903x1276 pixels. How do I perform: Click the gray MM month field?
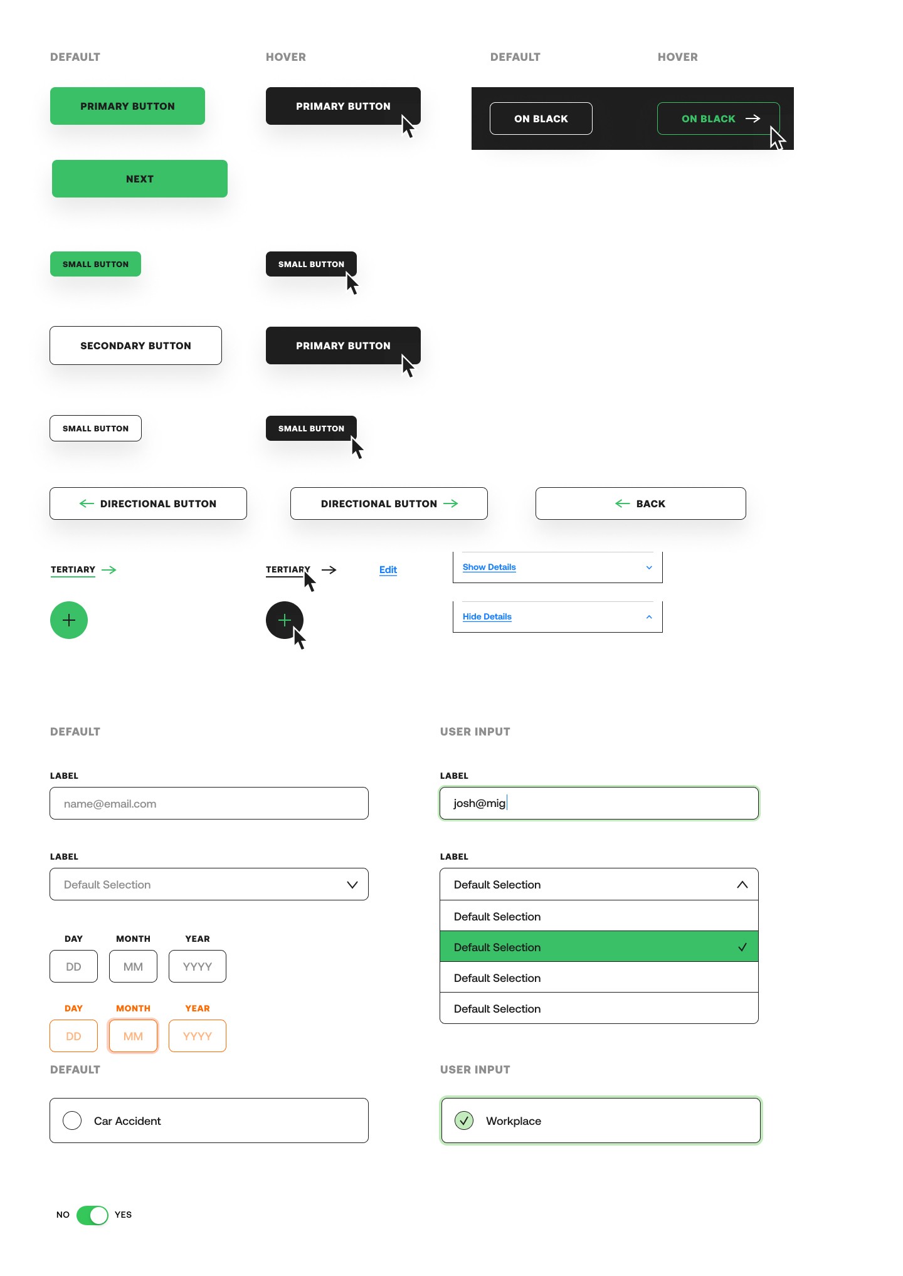(x=133, y=966)
